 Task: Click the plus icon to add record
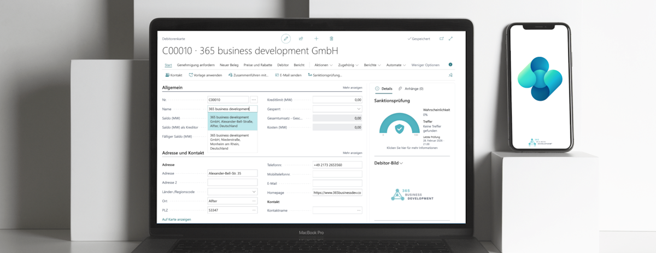point(316,39)
